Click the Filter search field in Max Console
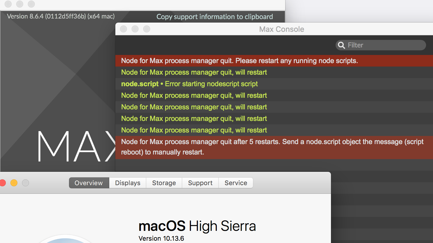This screenshot has height=243, width=433. pos(381,45)
